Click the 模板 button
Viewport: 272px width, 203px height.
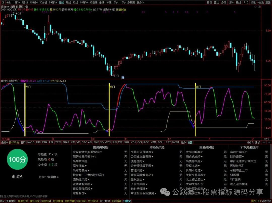[258, 142]
